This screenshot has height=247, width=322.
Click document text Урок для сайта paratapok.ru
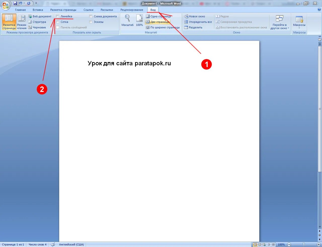129,63
